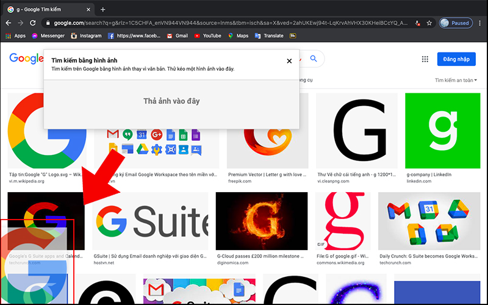Image resolution: width=488 pixels, height=305 pixels.
Task: Click the blue search magnifier icon
Action: click(x=314, y=59)
